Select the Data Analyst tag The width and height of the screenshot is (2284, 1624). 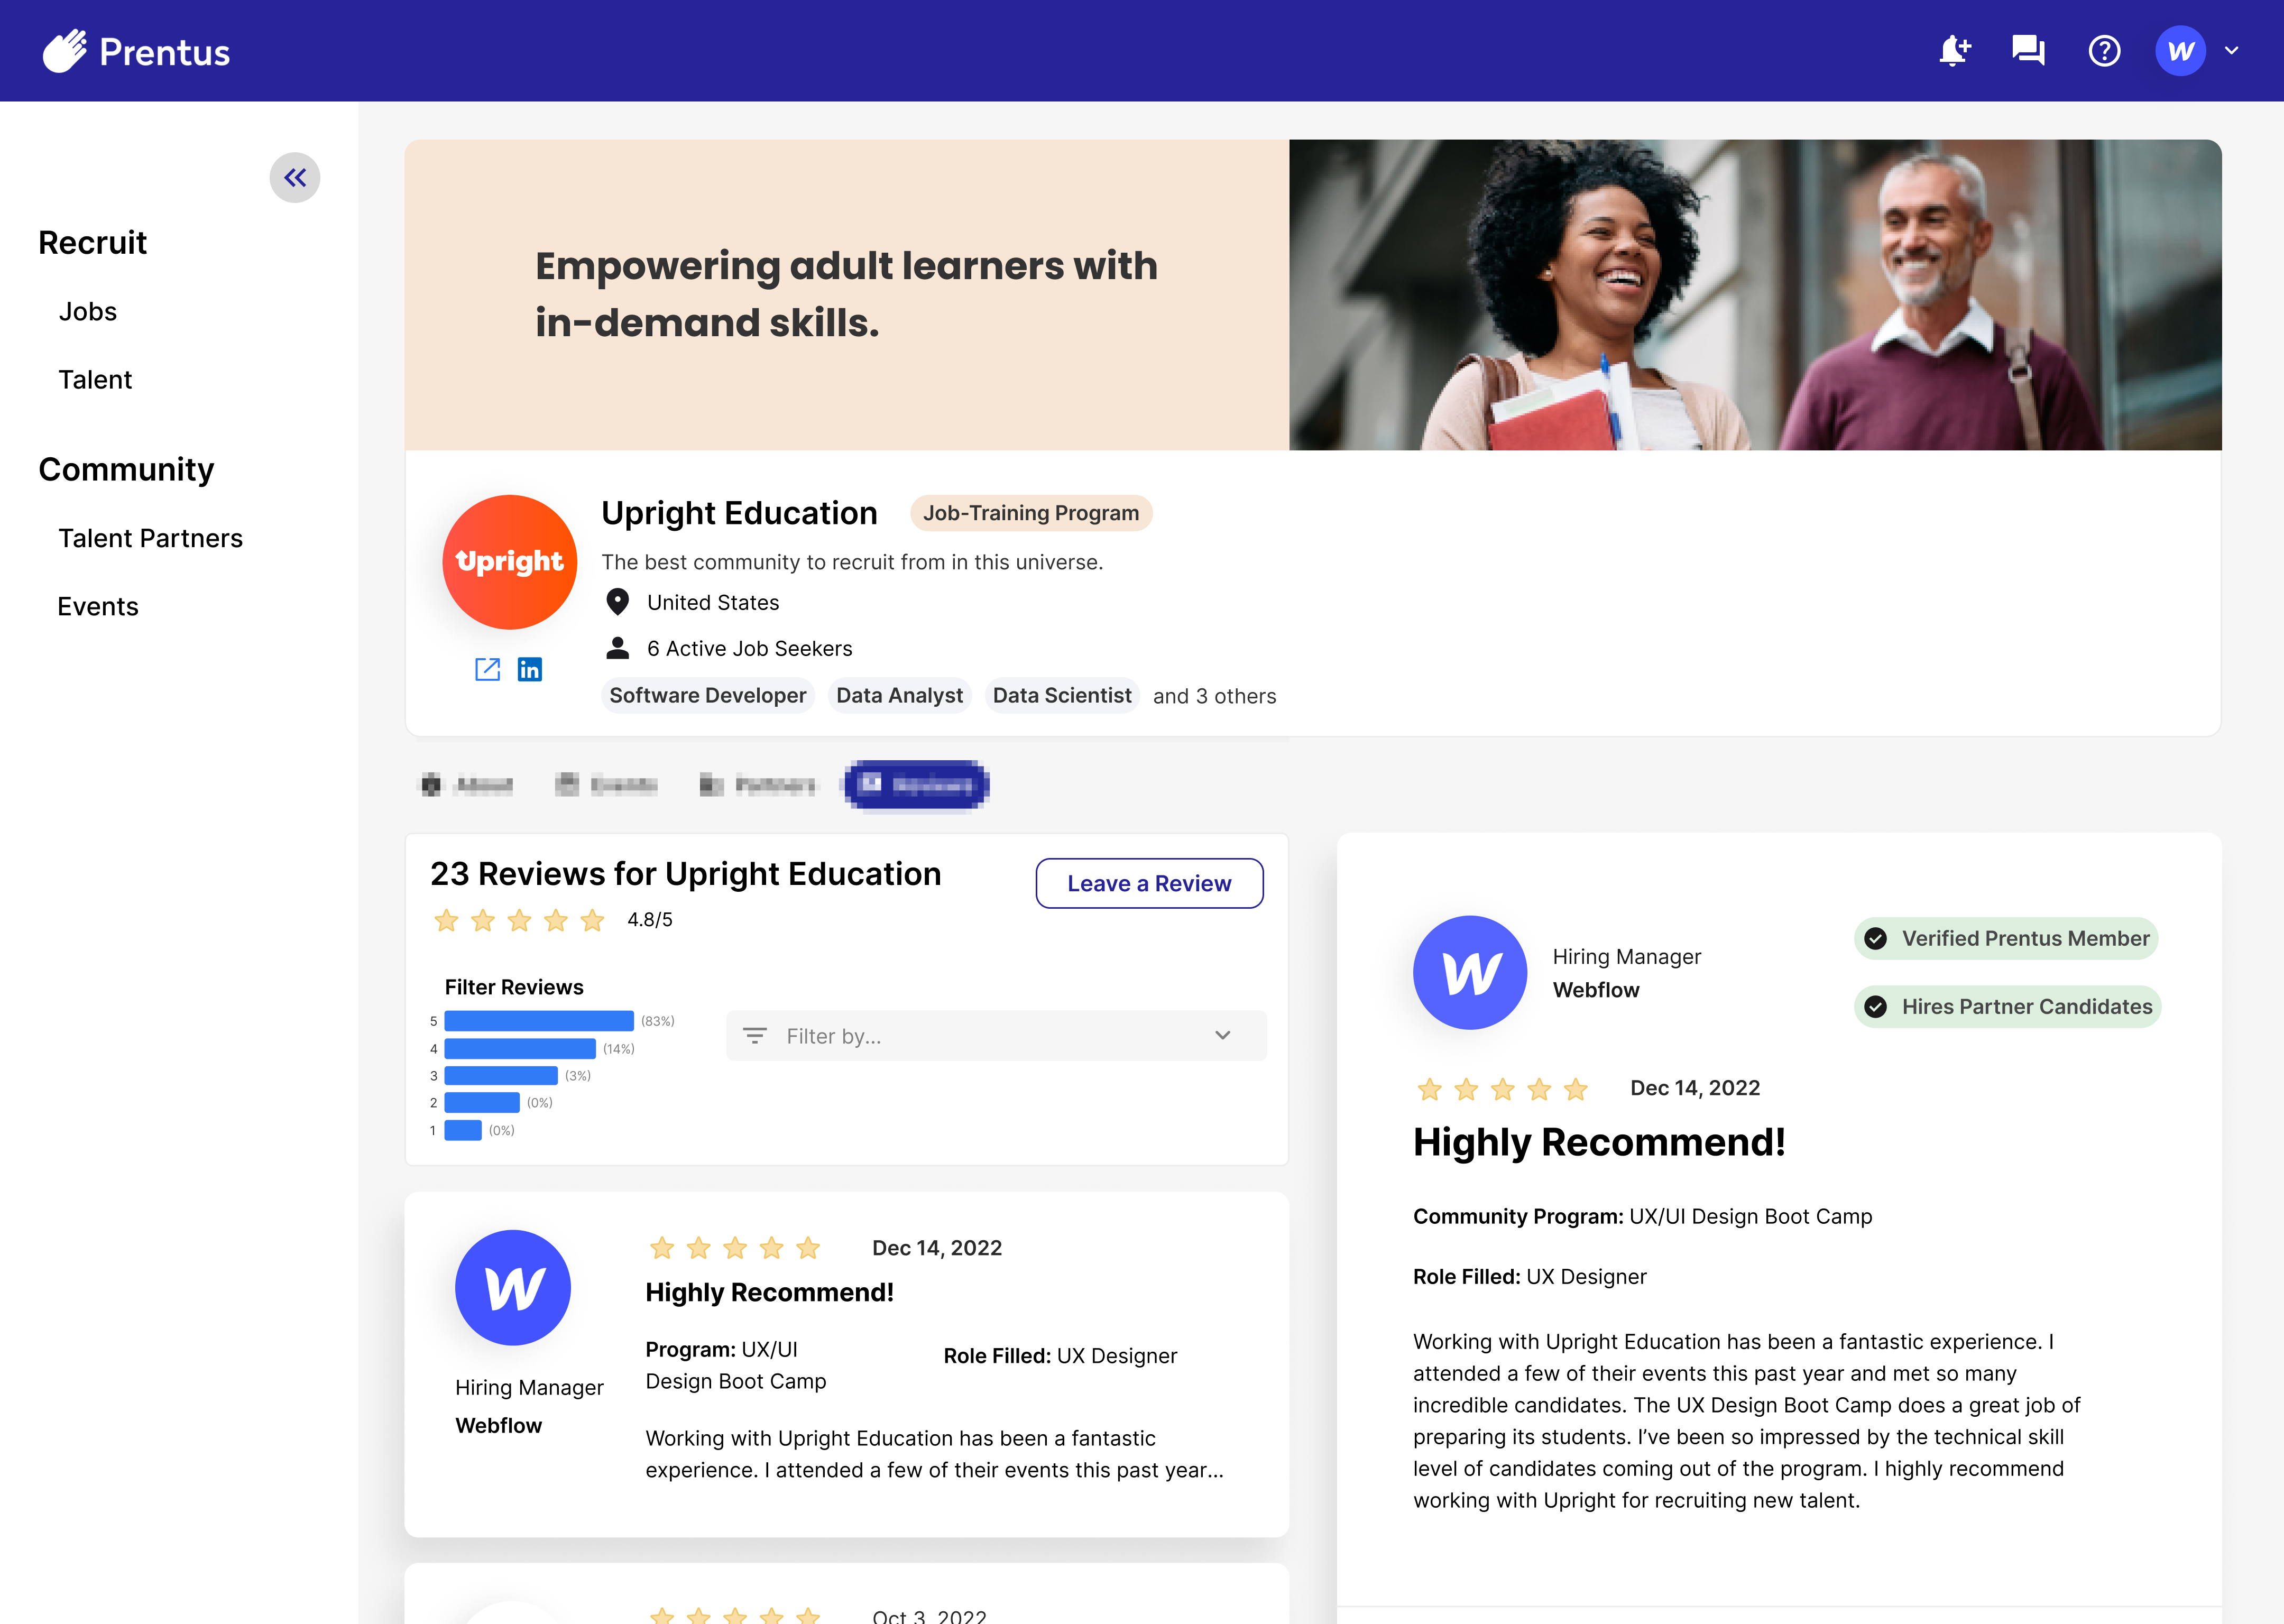tap(899, 695)
